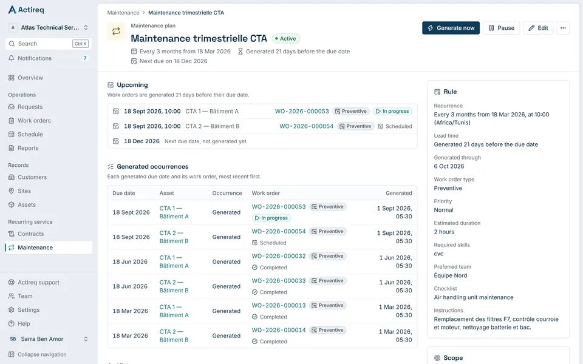Click the Work orders clipboard icon
Image resolution: width=583 pixels, height=364 pixels.
coord(12,121)
